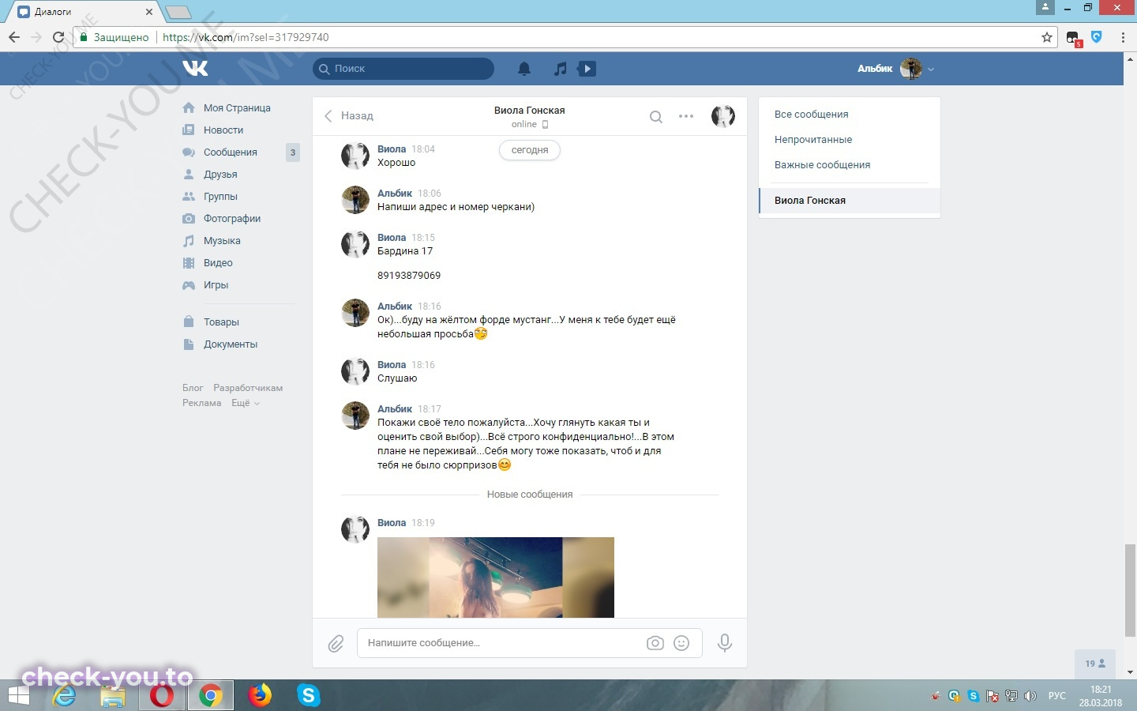Click Альбик profile avatar in header
The height and width of the screenshot is (711, 1137).
click(x=911, y=69)
